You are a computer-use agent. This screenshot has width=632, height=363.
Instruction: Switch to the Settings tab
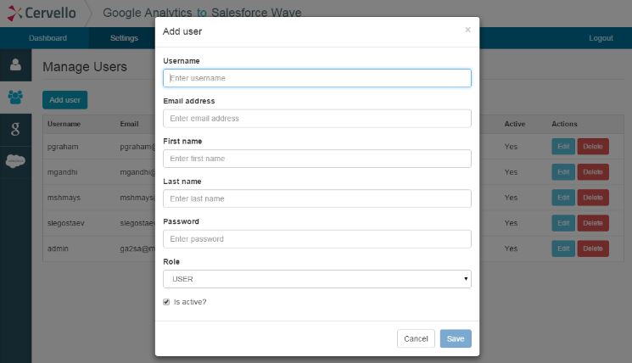[124, 38]
